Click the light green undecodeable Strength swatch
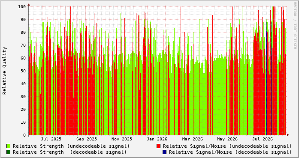The width and height of the screenshot is (299, 158). [9, 146]
